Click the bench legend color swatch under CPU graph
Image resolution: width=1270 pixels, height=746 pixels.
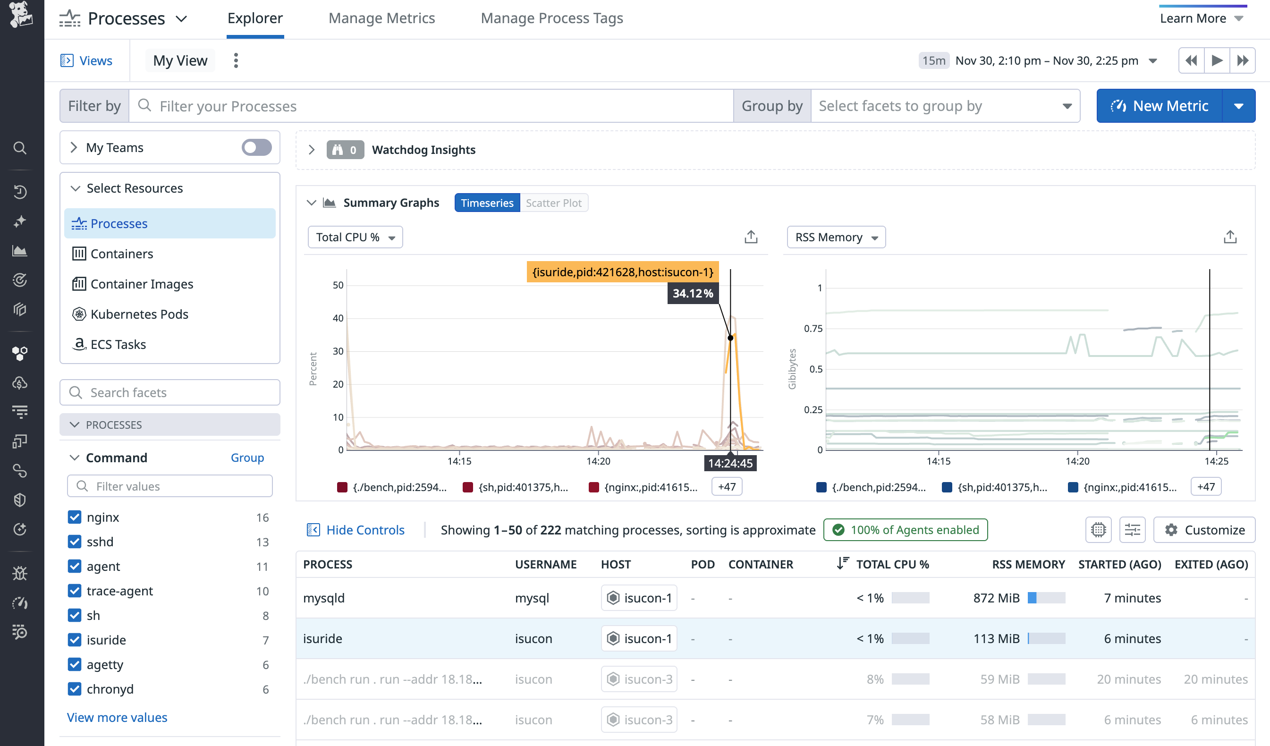[x=342, y=487]
